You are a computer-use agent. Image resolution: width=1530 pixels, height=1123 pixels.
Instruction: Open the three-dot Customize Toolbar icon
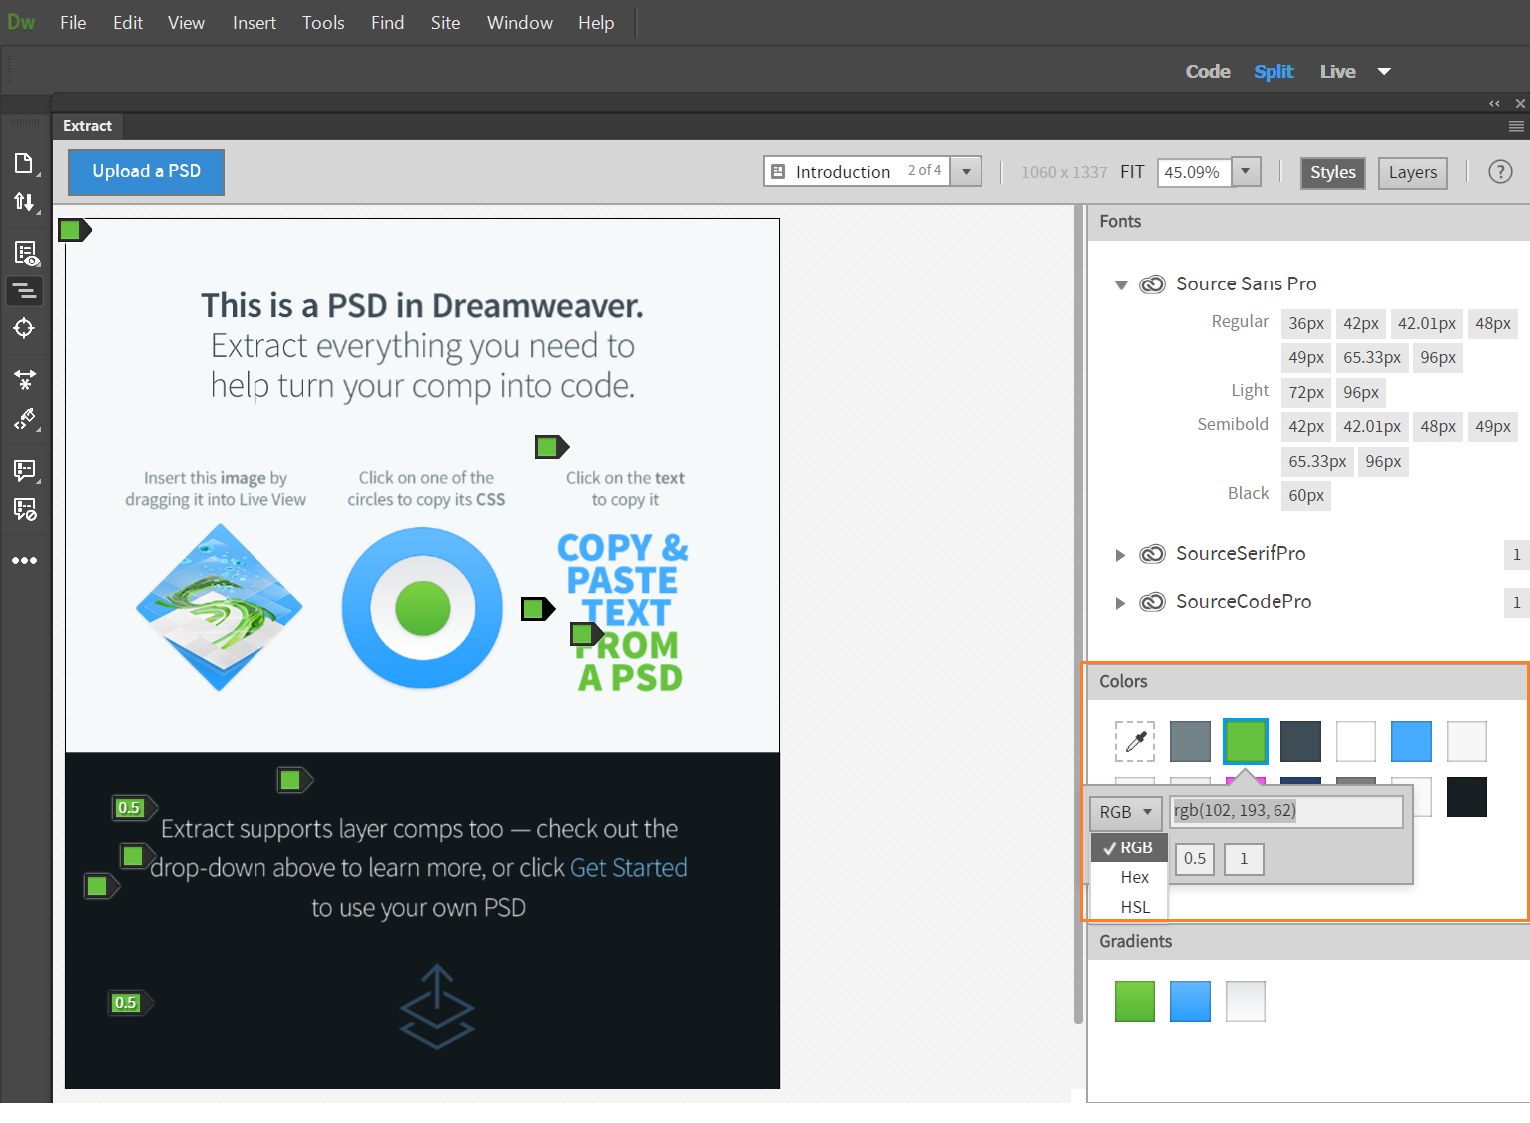tap(24, 561)
